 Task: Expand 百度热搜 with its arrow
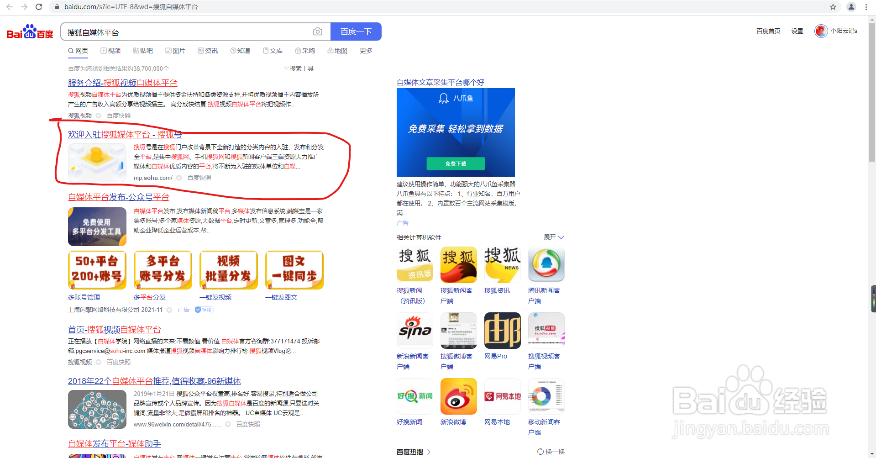(x=429, y=452)
